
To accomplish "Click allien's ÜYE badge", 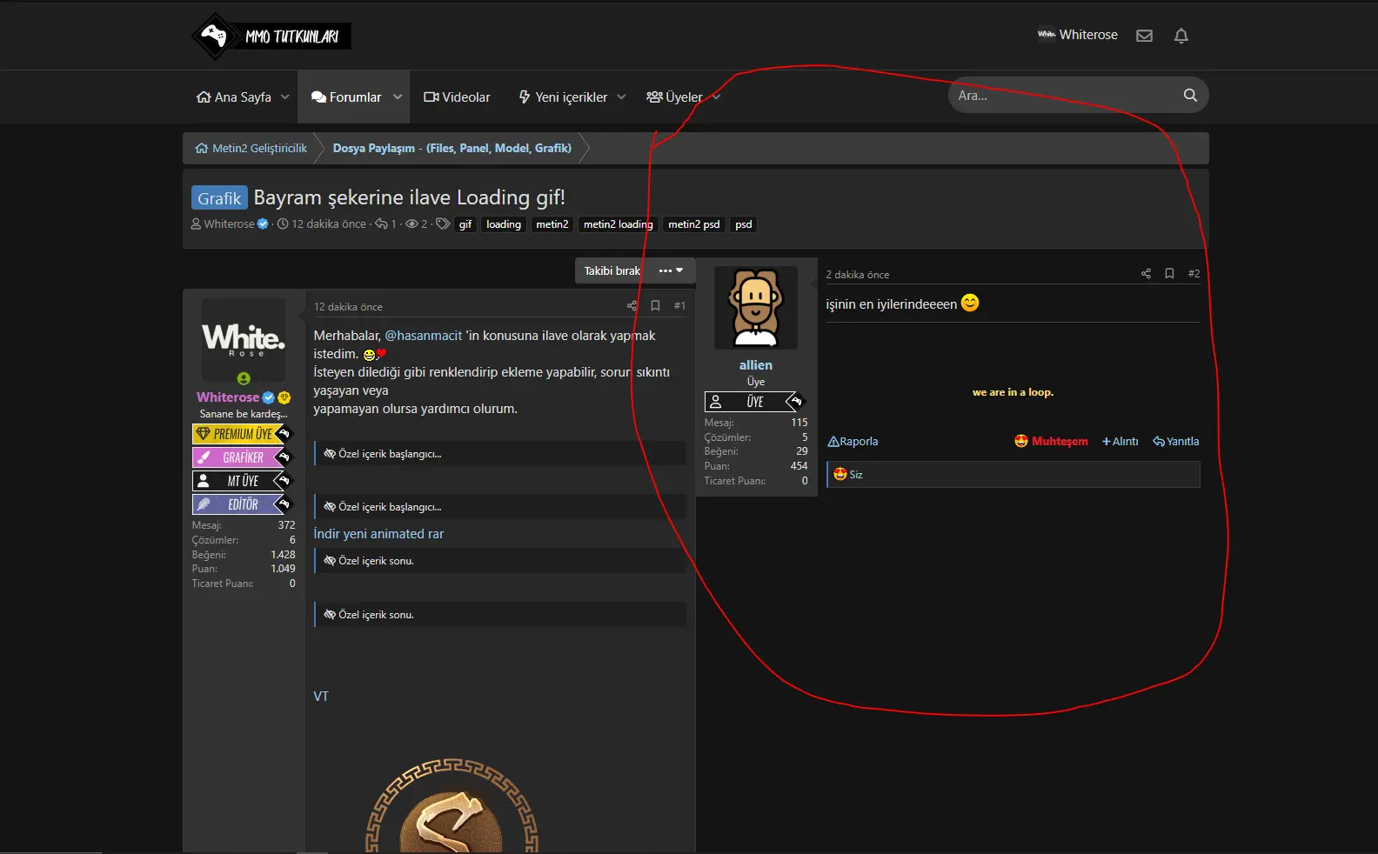I will 754,402.
